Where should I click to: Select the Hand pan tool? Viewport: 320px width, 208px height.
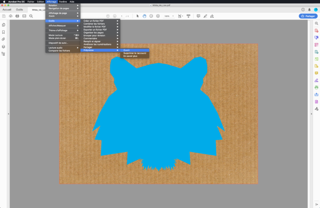coord(144,16)
